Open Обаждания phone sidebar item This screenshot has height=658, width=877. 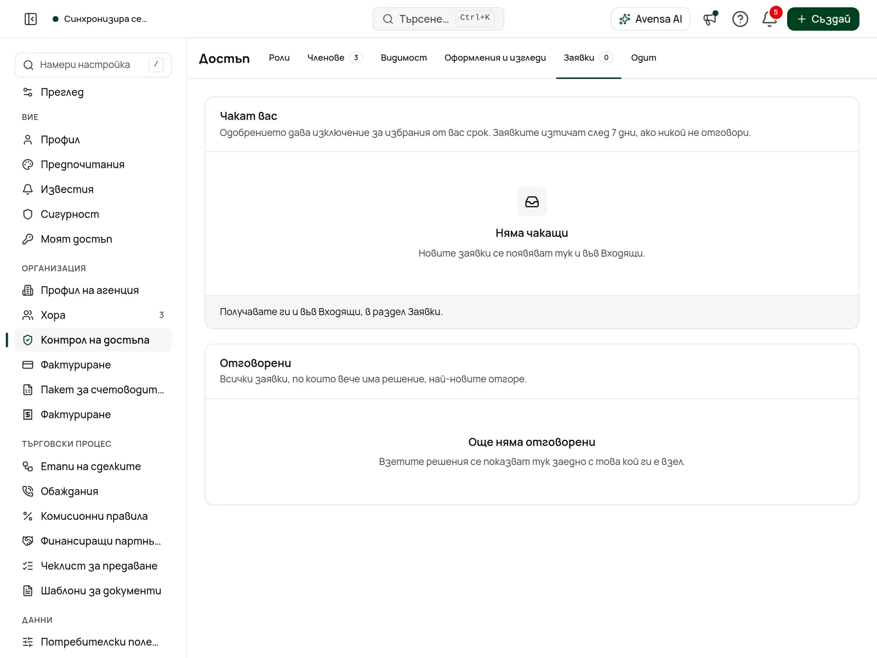93,491
